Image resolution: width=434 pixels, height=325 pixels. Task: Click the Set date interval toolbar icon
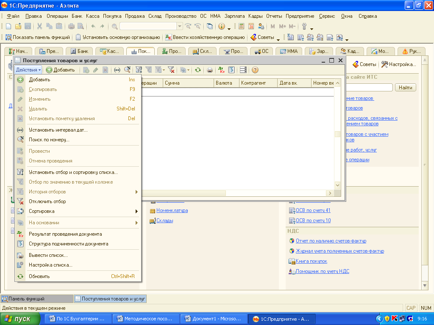tap(117, 70)
